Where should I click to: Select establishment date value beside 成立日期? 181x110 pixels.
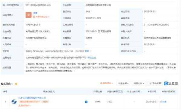tap(150, 11)
